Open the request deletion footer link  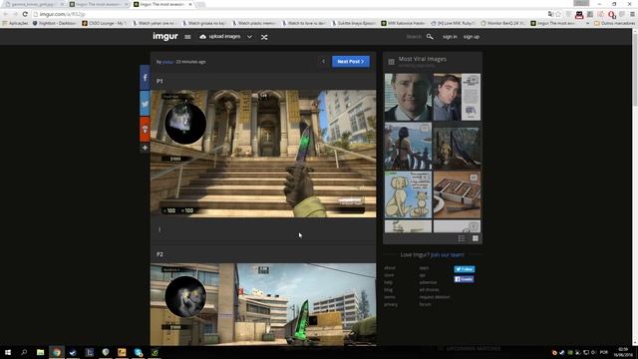tap(435, 297)
